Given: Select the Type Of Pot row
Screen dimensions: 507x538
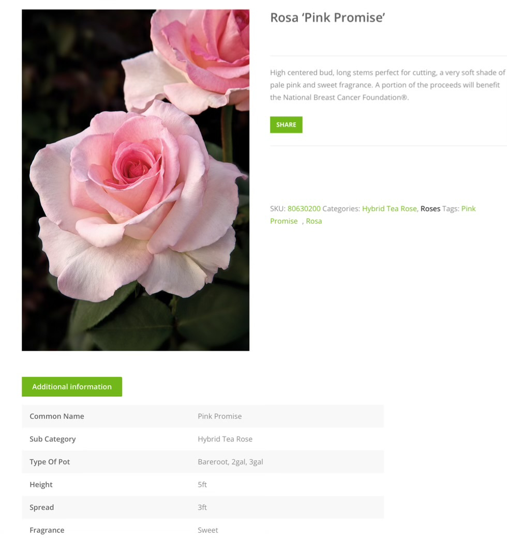Looking at the screenshot, I should [203, 462].
